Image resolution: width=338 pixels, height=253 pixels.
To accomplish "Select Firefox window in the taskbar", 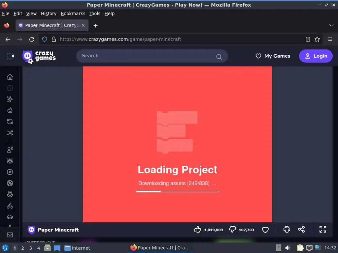I will tap(161, 248).
